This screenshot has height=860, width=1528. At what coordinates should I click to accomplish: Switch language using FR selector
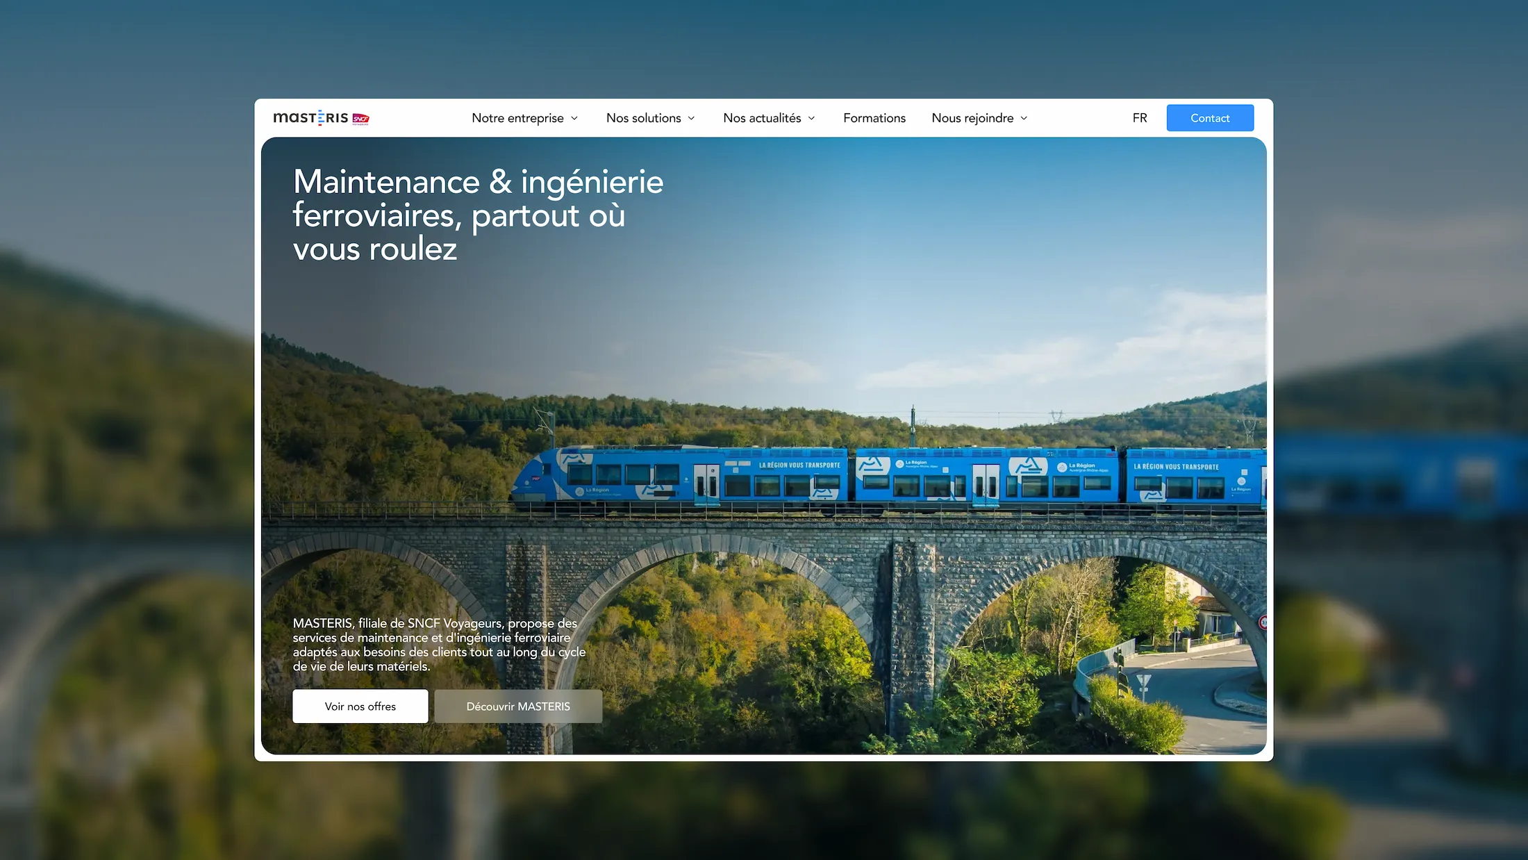coord(1140,118)
